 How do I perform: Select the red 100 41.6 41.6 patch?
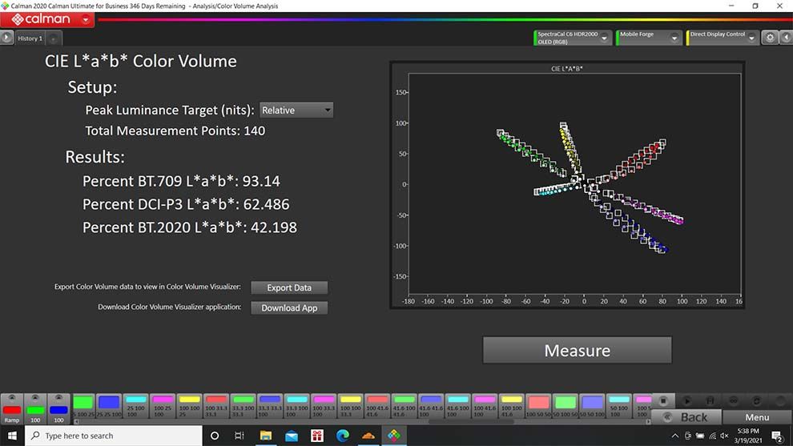click(x=377, y=407)
